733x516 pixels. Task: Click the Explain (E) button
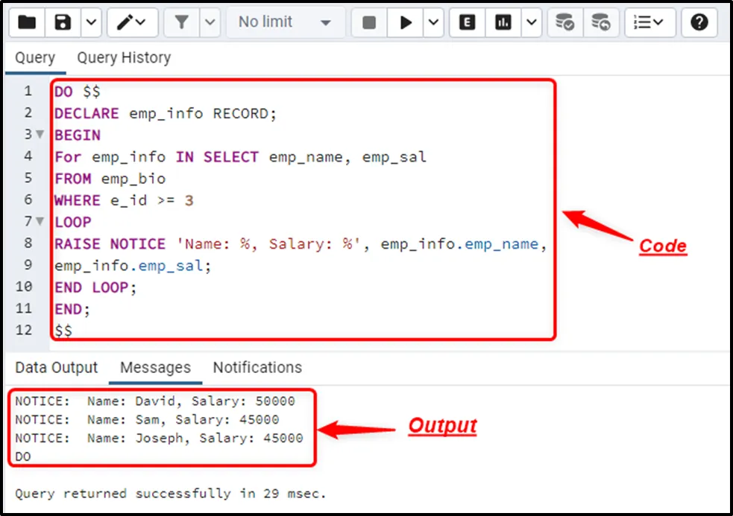click(468, 22)
